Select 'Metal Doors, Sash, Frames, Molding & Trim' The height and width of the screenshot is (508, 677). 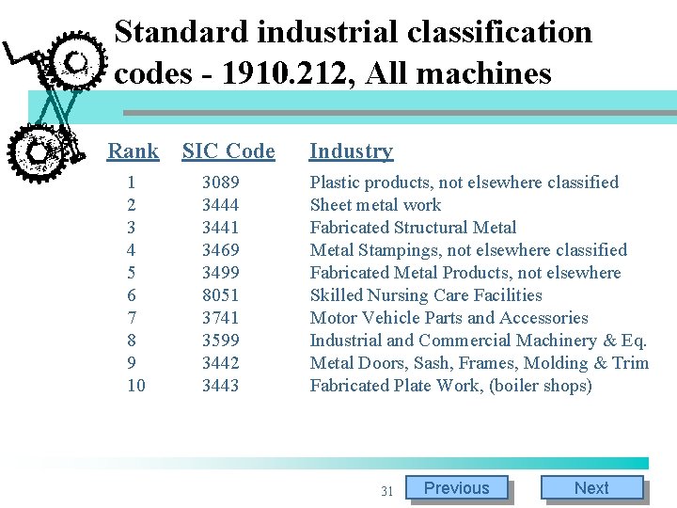[x=480, y=363]
